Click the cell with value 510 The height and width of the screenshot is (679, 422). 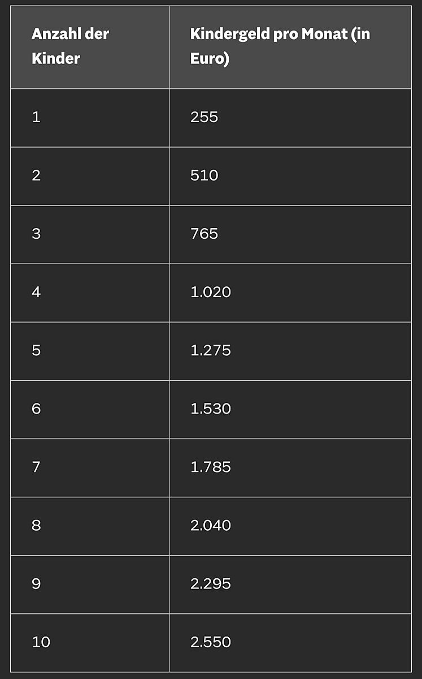[x=205, y=175]
